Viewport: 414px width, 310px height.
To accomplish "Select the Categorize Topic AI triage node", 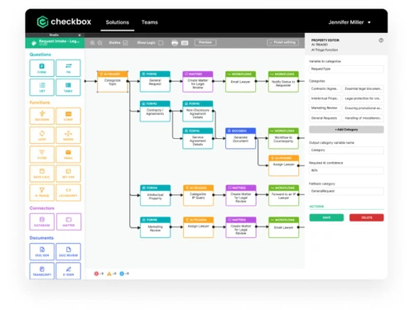I will click(x=113, y=82).
